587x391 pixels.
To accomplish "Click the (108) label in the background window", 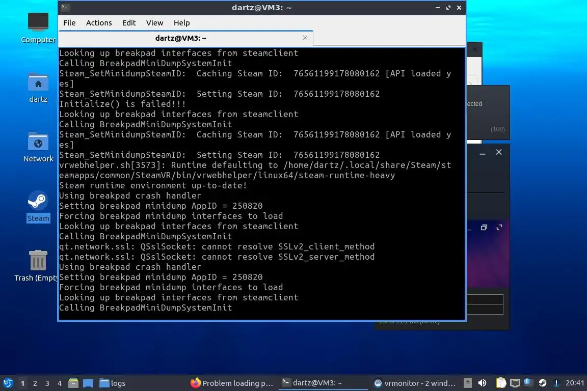I will point(497,129).
